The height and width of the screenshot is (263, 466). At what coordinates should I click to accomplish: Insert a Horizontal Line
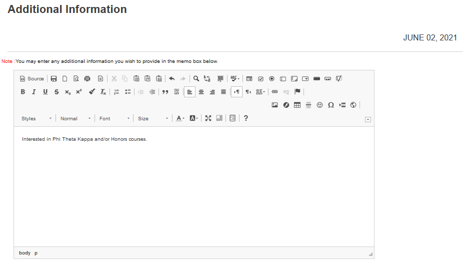coord(308,105)
